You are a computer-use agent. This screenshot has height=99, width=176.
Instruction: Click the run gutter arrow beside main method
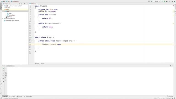pos(32,41)
